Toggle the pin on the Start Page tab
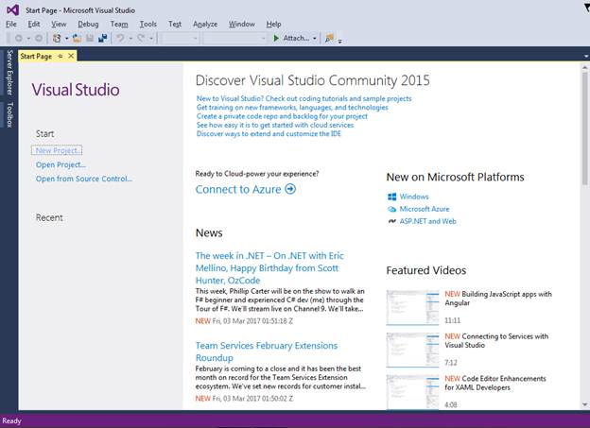The image size is (590, 428). pos(61,56)
